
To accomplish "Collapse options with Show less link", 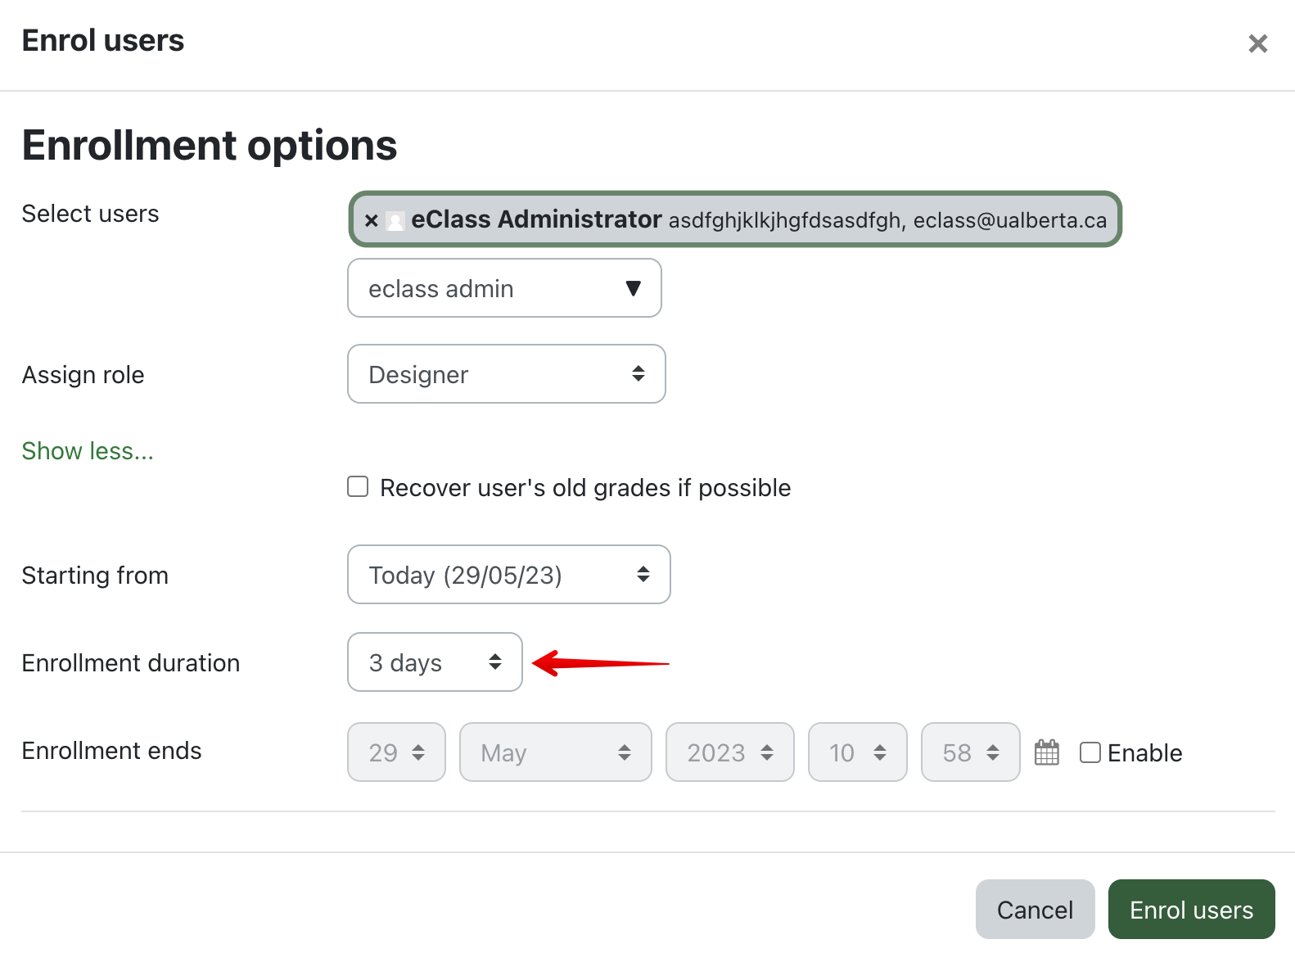I will pyautogui.click(x=88, y=451).
